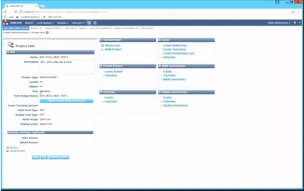
Task: Click the Create Build Level icon
Action: [160, 45]
